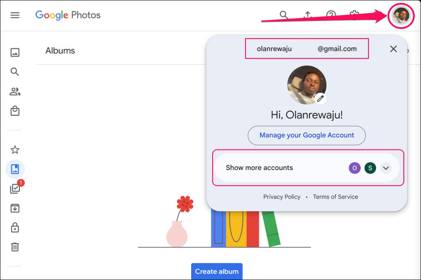
Task: Open the Archive icon in the sidebar
Action: (15, 208)
